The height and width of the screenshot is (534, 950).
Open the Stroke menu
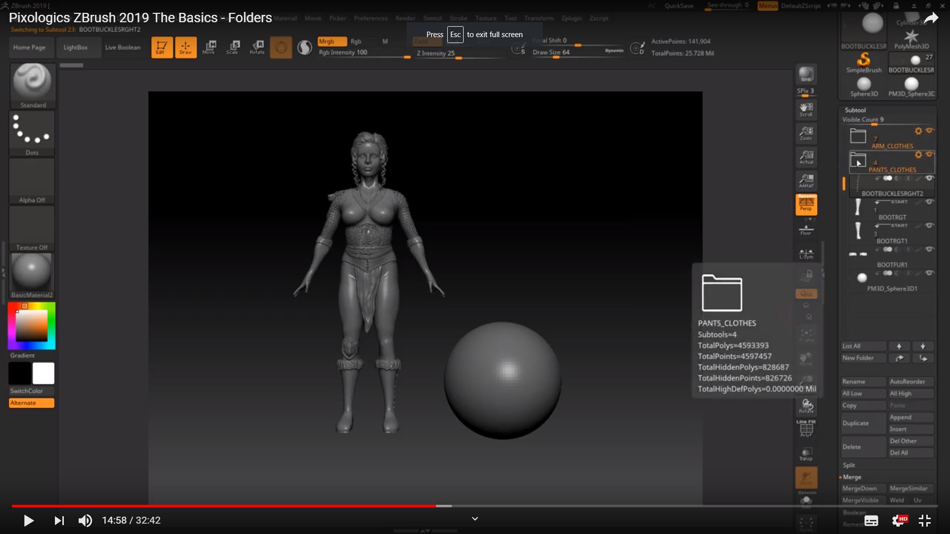click(458, 18)
